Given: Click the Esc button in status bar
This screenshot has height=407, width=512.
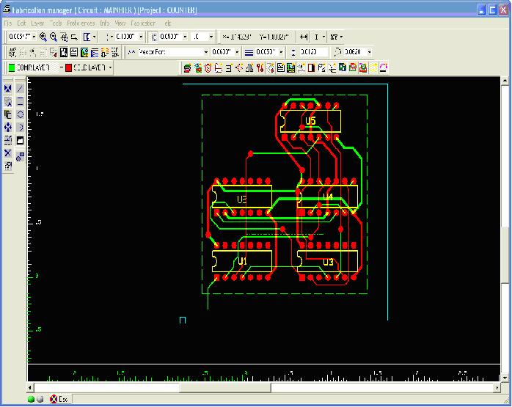Looking at the screenshot, I should [59, 399].
